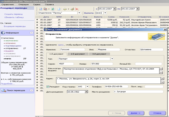Open the end date 'по' dropdown
The image size is (169, 117).
click(137, 9)
